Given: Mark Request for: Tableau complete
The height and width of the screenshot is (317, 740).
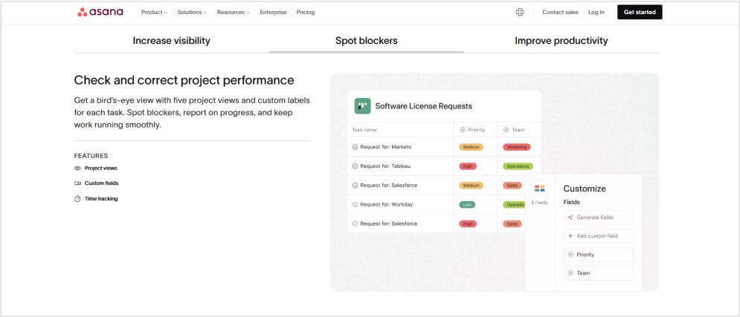Looking at the screenshot, I should coord(355,166).
